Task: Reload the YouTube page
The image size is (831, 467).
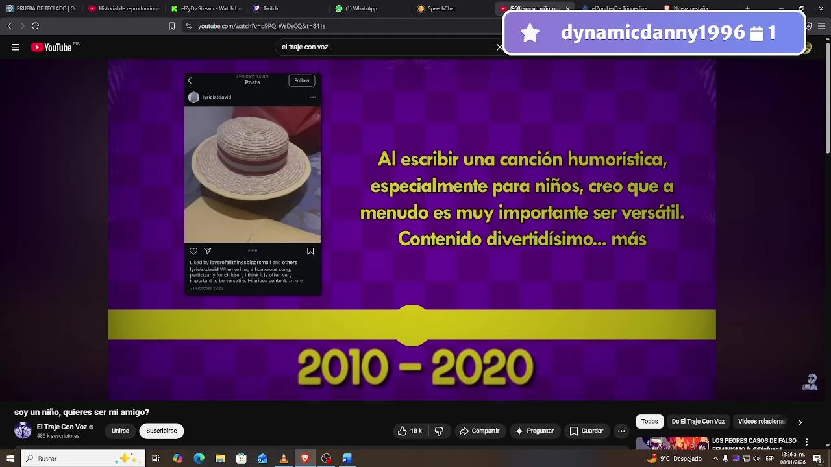Action: click(35, 26)
